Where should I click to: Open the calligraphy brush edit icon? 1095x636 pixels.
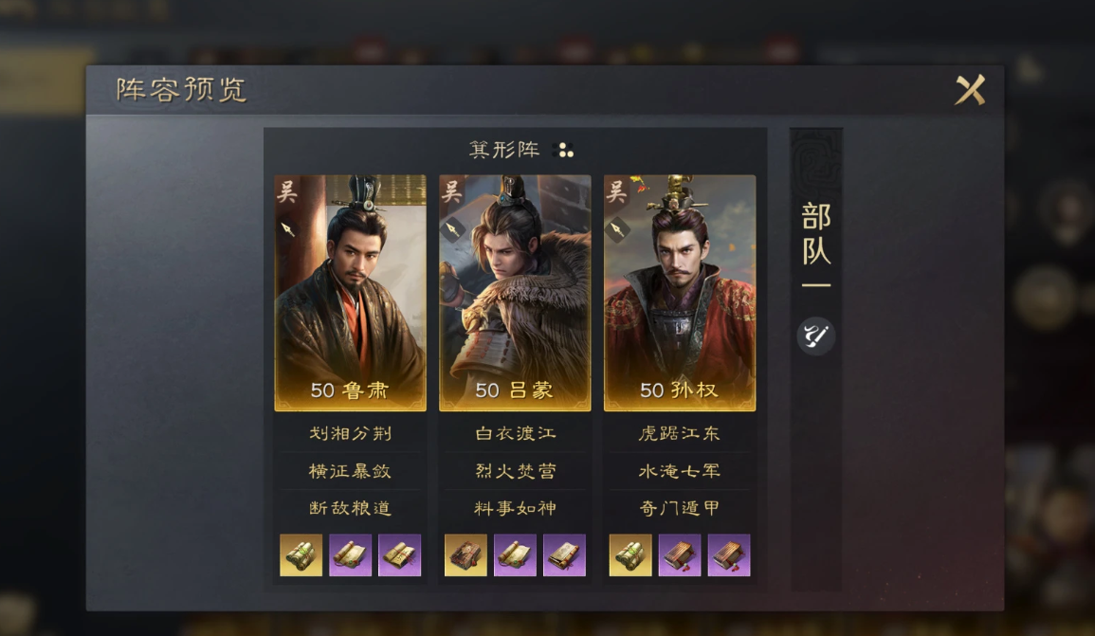click(815, 336)
